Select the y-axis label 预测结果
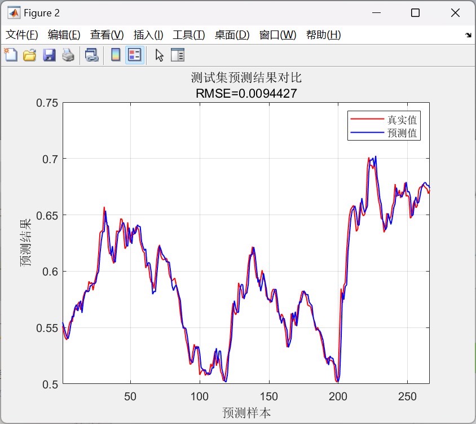 [x=25, y=243]
